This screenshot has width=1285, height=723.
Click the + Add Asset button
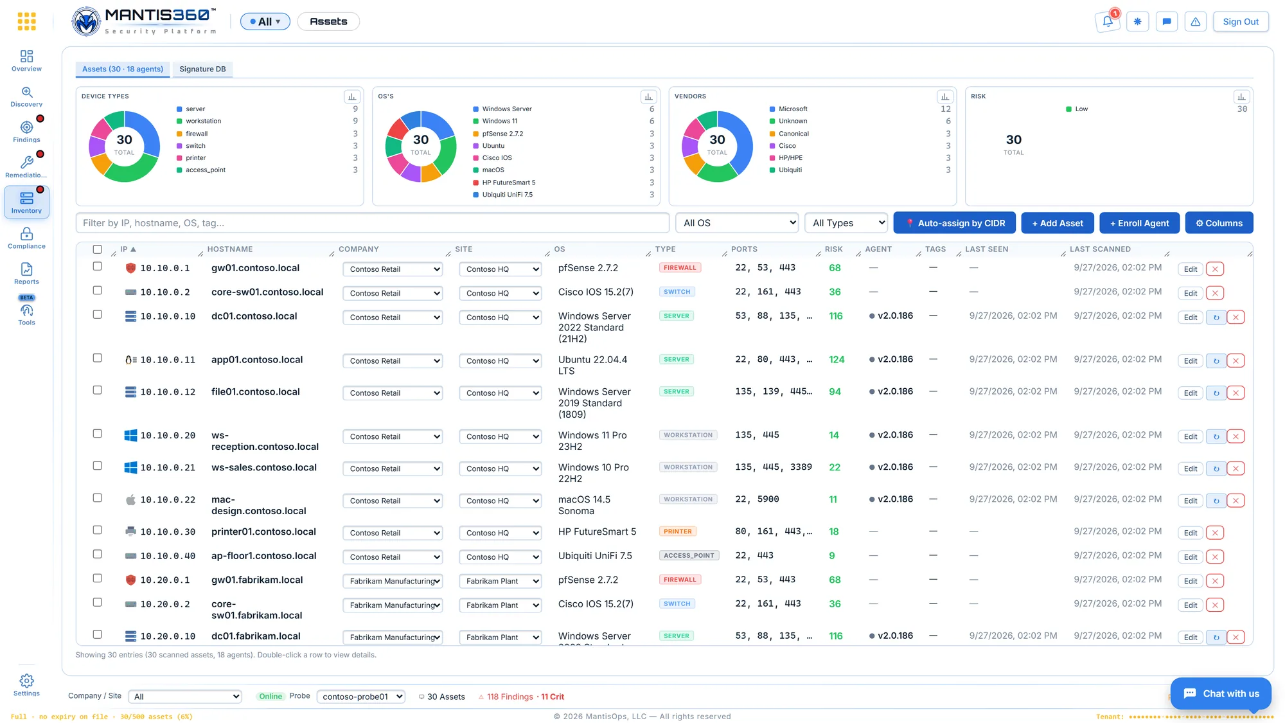[x=1058, y=223]
